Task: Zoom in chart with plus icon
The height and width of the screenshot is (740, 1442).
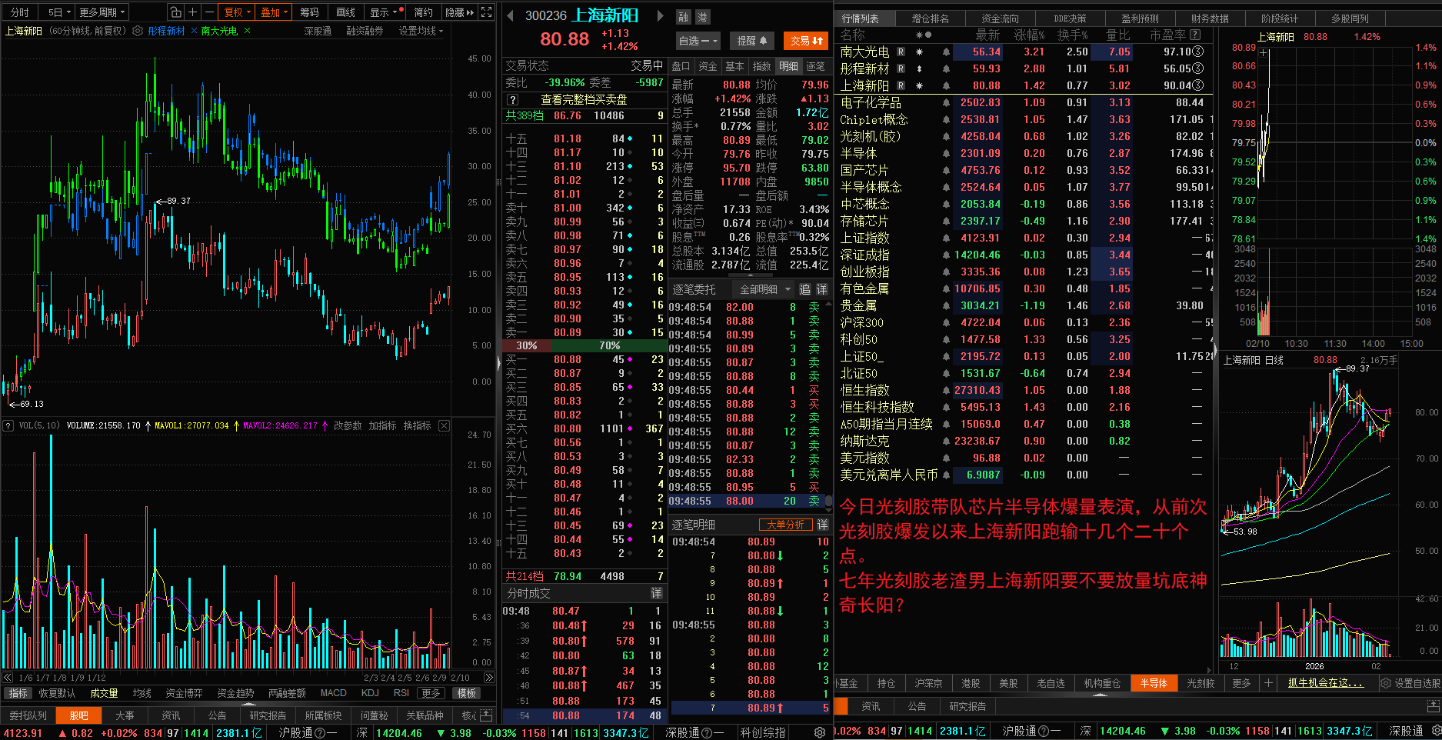Action: 192,12
